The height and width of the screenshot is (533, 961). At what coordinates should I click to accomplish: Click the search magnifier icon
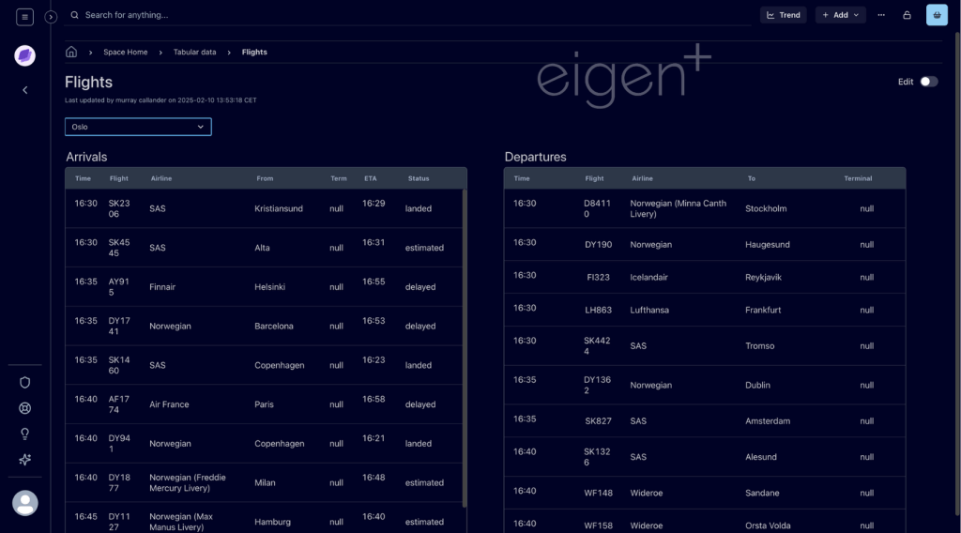tap(75, 15)
